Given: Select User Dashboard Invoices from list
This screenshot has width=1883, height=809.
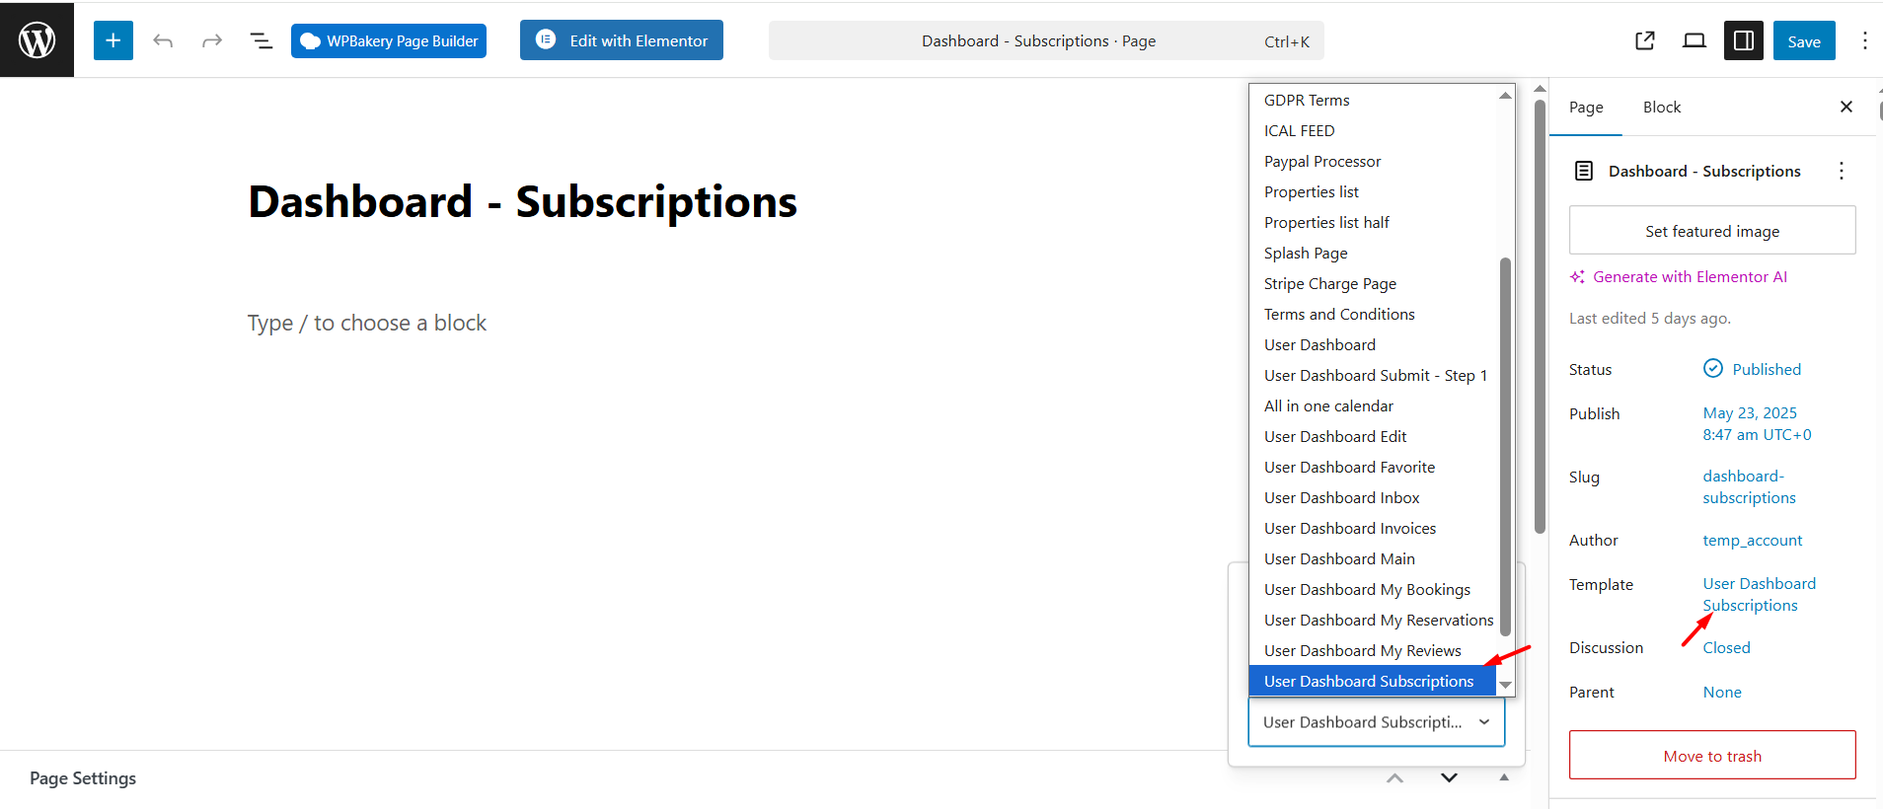Looking at the screenshot, I should coord(1349,529).
